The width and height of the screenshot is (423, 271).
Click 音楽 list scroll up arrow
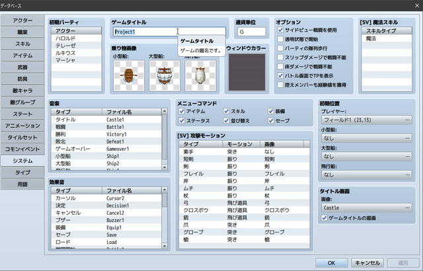(165, 111)
